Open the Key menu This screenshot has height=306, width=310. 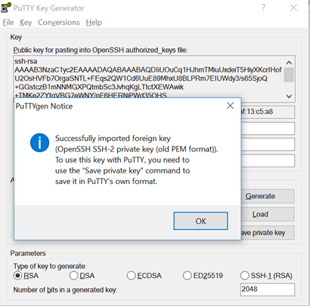(26, 23)
